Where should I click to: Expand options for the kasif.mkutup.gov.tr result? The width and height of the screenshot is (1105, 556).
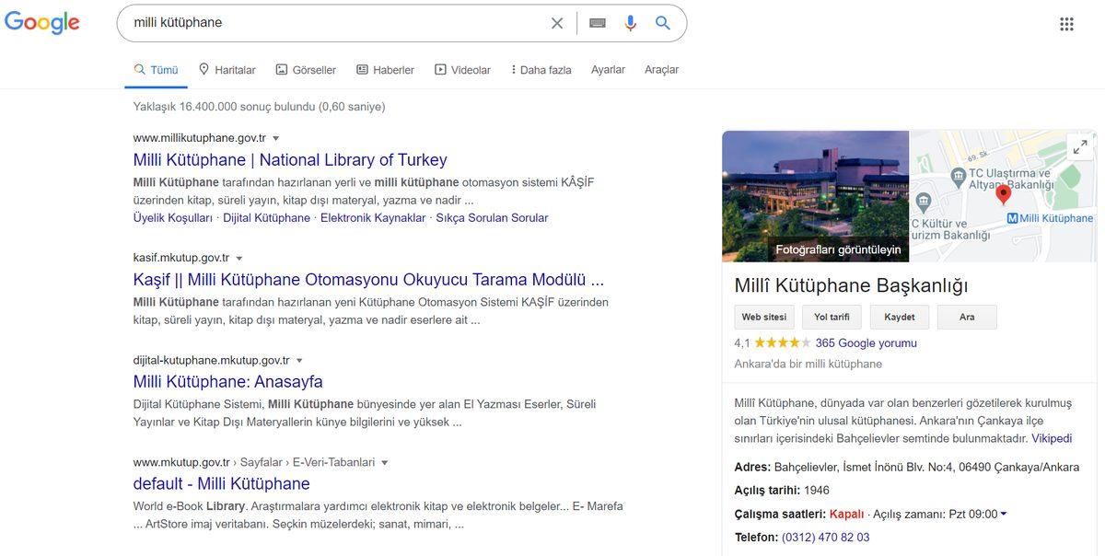(x=238, y=258)
